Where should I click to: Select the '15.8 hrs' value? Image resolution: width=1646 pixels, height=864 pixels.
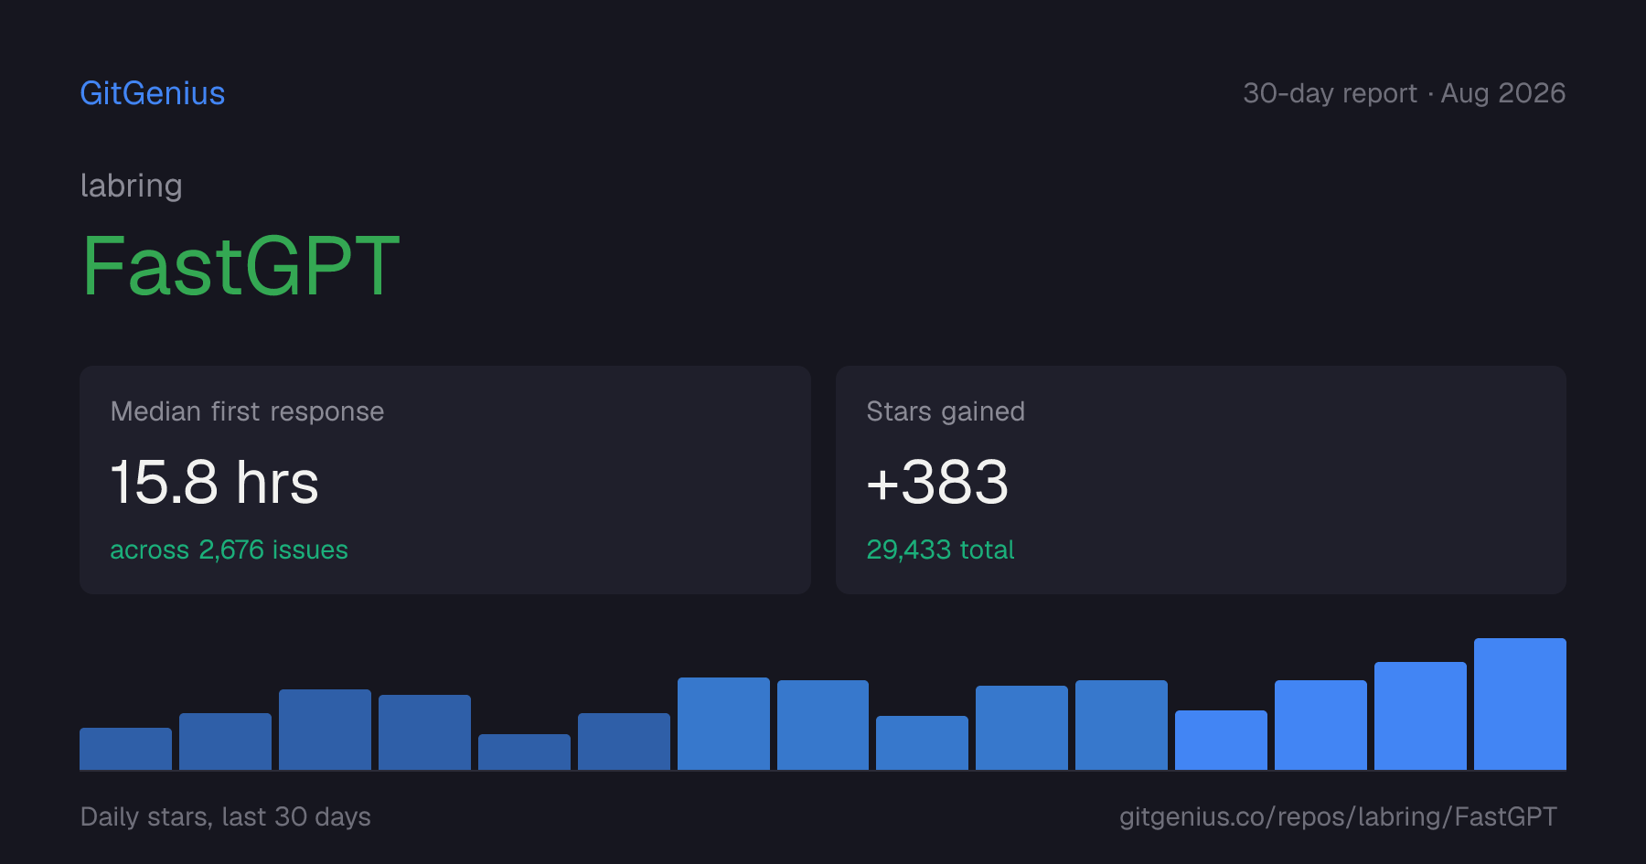tap(215, 482)
